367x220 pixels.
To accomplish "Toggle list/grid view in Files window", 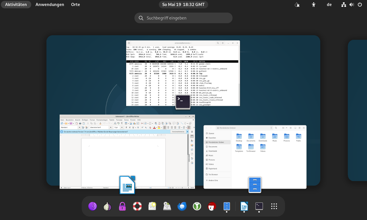I will coord(283,128).
